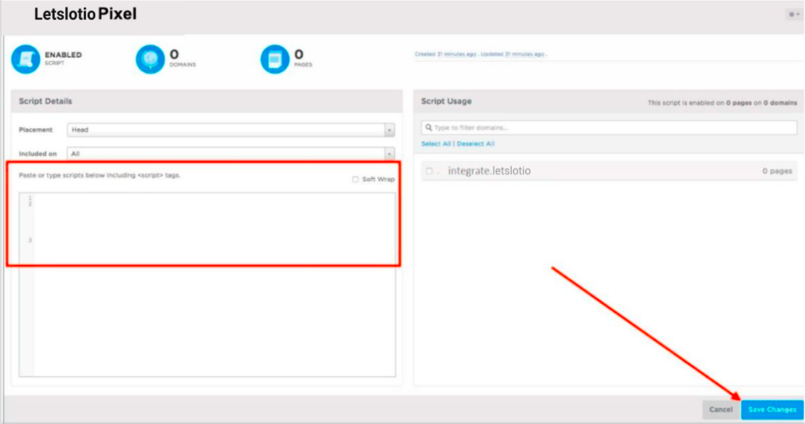Click the Select All link
805x424 pixels.
pos(436,144)
